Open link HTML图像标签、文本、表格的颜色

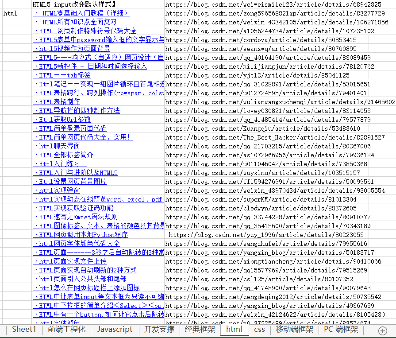coord(99,226)
